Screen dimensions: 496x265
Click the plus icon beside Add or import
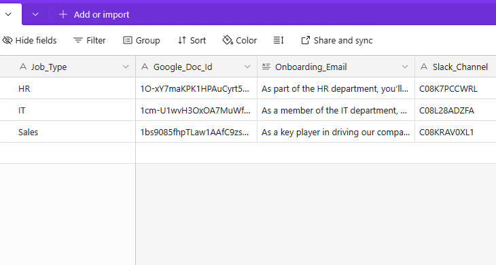pos(63,14)
